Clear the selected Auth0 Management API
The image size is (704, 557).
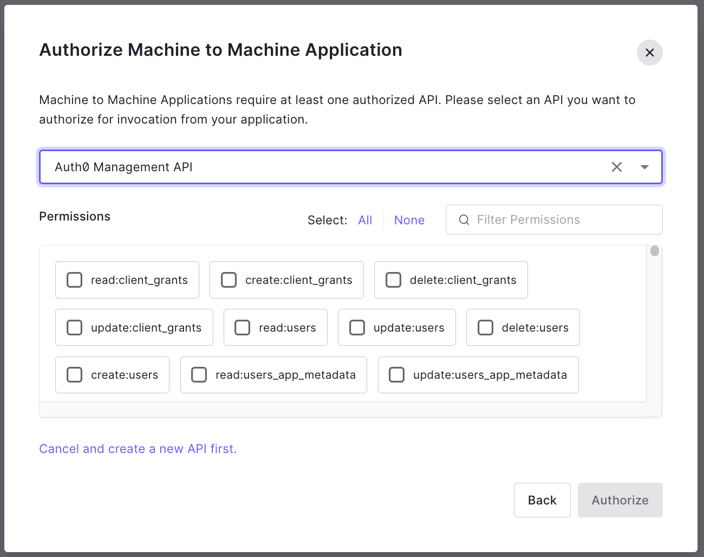(x=616, y=167)
